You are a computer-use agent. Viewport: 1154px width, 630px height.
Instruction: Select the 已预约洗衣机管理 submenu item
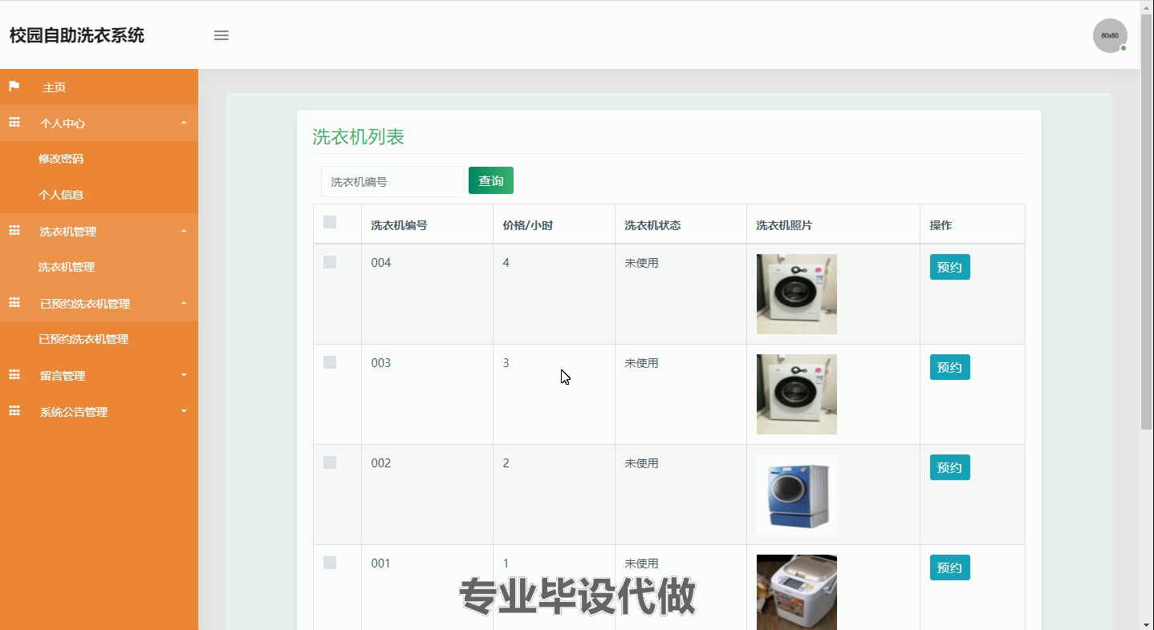pyautogui.click(x=83, y=339)
